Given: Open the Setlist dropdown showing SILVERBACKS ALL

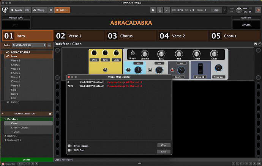Looking at the screenshot, I should (29, 45).
